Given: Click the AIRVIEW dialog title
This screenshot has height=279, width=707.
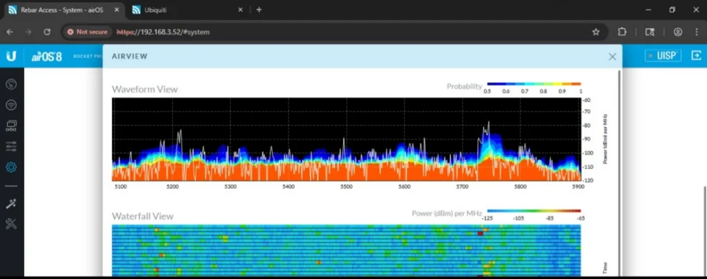Looking at the screenshot, I should pyautogui.click(x=130, y=56).
